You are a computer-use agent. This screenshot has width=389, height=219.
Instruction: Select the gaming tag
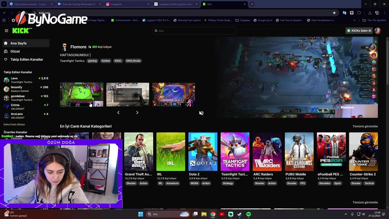(x=92, y=61)
